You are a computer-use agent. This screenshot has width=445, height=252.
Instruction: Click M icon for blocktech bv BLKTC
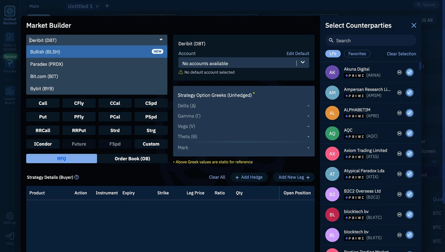coord(399,215)
